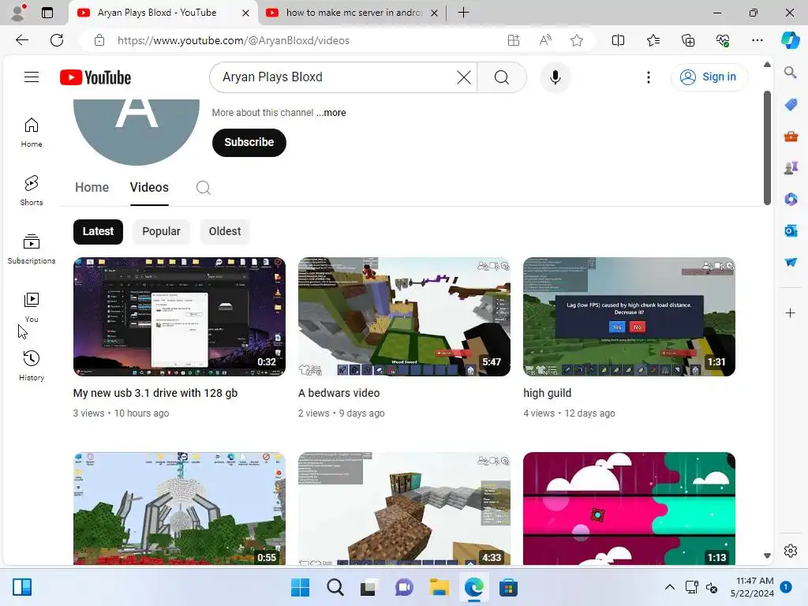Select the channel Videos tab
Image resolution: width=808 pixels, height=606 pixels.
click(149, 188)
